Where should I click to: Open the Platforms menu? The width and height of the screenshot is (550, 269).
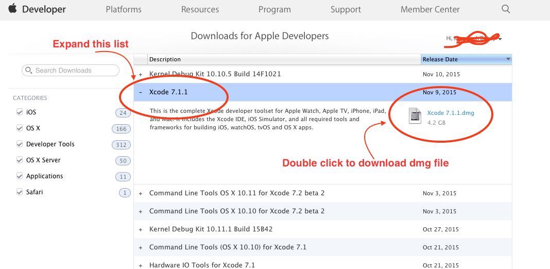(x=124, y=9)
